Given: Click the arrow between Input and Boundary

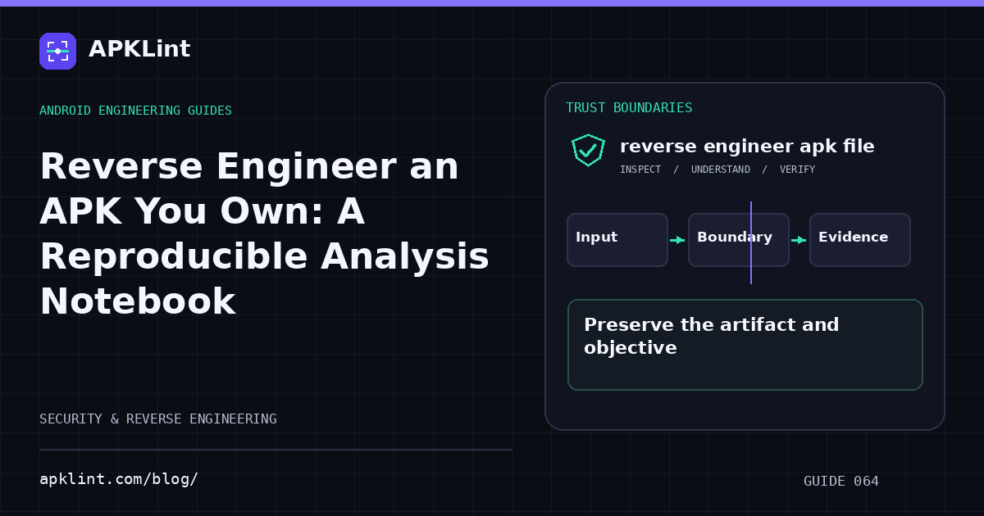Looking at the screenshot, I should (x=677, y=240).
